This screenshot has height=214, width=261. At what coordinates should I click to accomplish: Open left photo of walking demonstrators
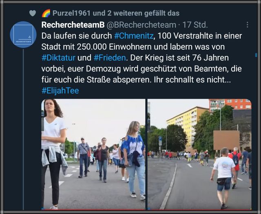click(93, 154)
